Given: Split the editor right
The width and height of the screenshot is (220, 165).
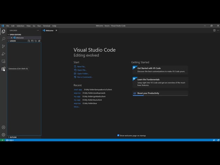Looking at the screenshot, I should click(x=214, y=30).
